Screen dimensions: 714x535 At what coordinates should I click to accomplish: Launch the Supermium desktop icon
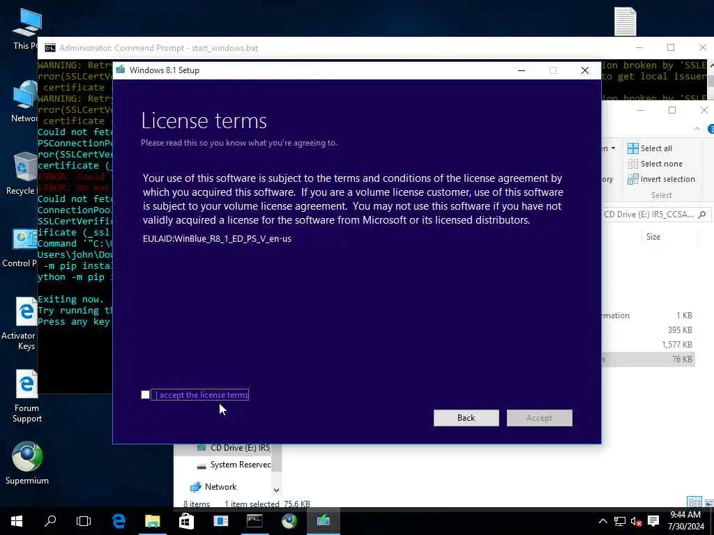click(x=27, y=463)
